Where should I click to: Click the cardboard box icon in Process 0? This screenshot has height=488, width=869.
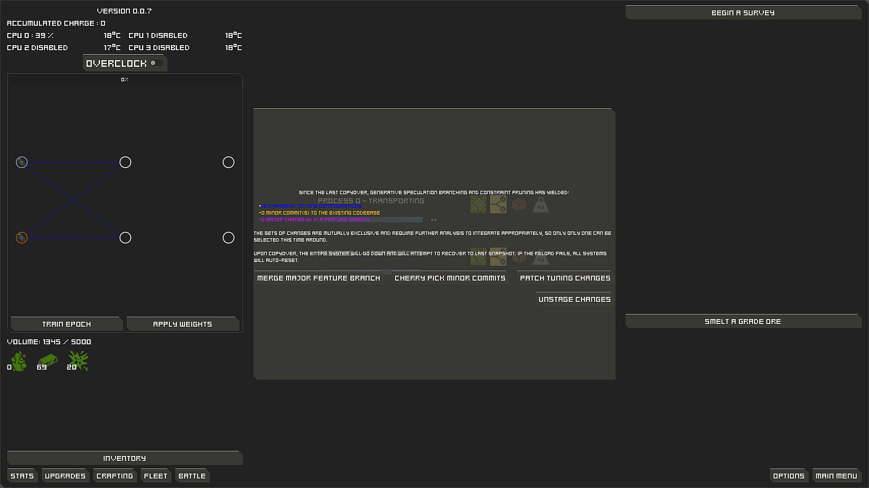519,205
